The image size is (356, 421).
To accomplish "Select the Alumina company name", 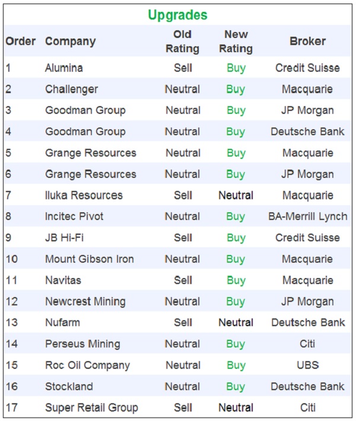I will (64, 68).
